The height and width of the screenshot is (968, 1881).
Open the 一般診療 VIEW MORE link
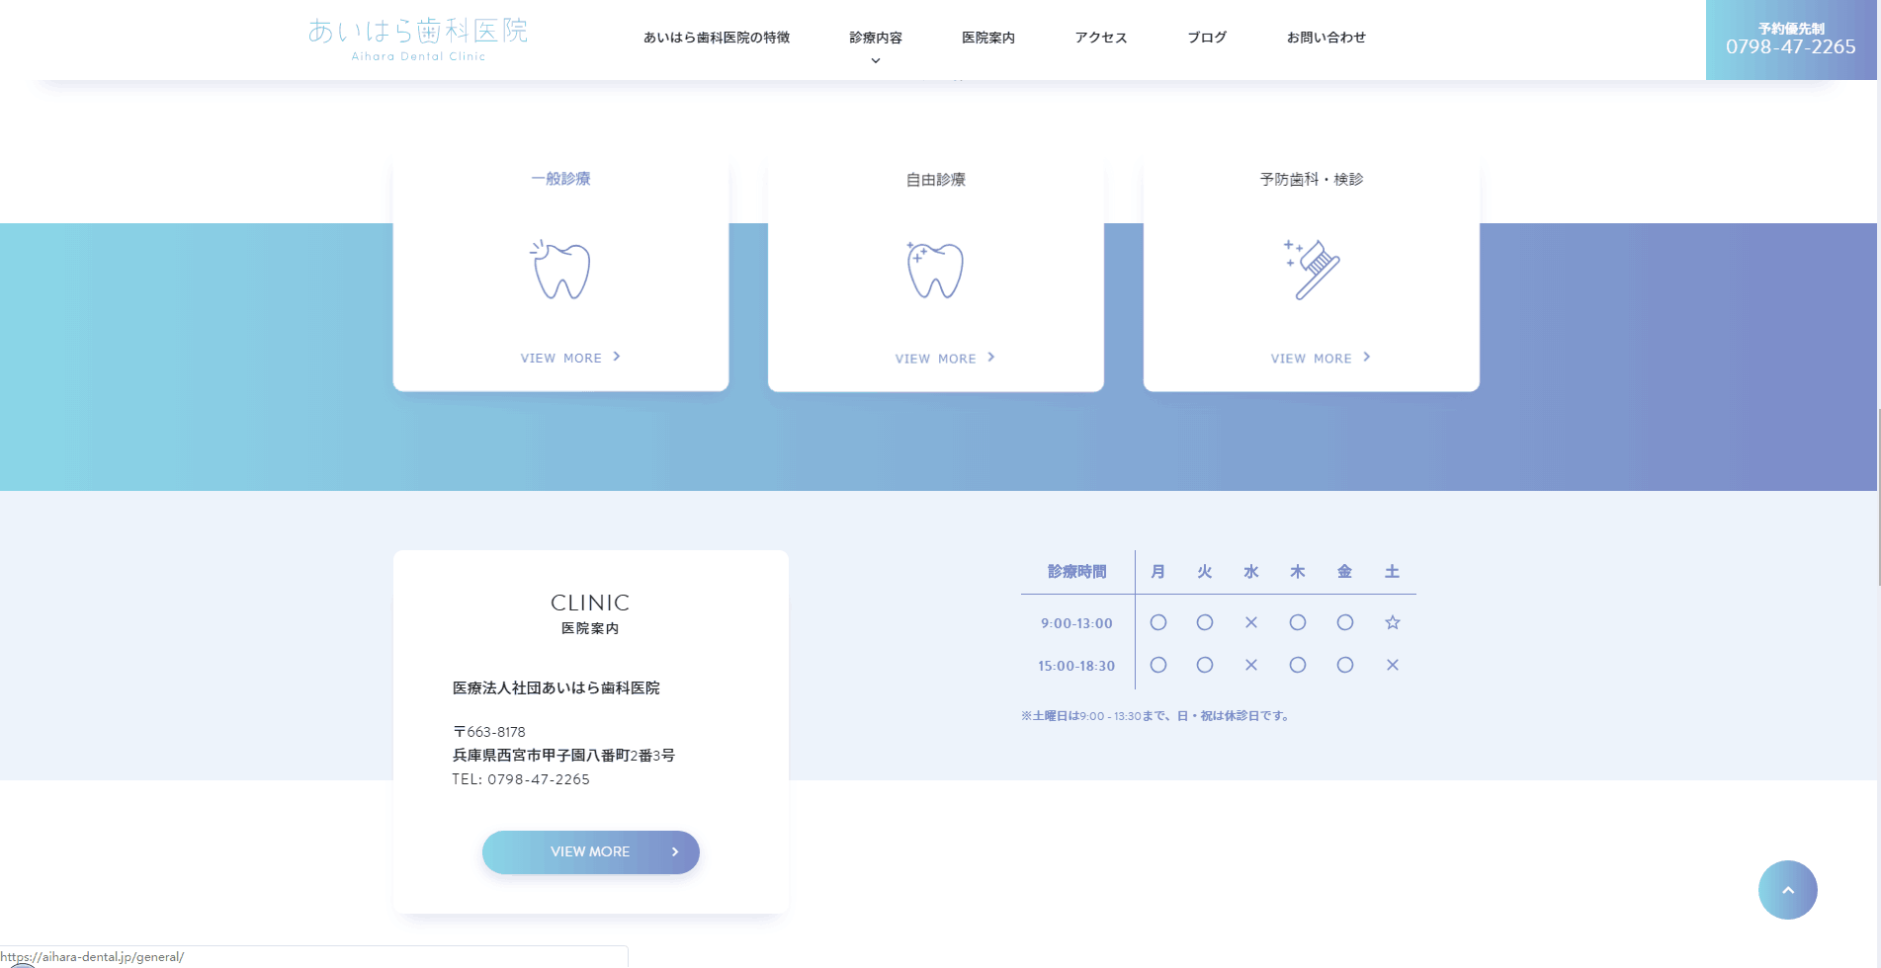[x=570, y=358]
